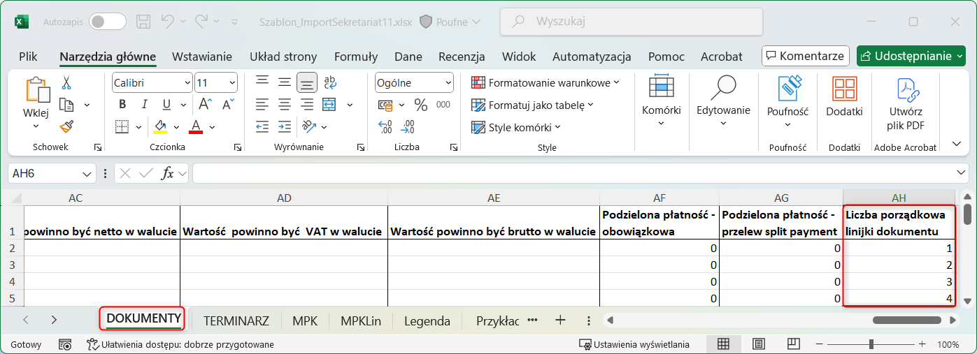Switch to the Układ strony tab
The width and height of the screenshot is (977, 354).
(283, 57)
